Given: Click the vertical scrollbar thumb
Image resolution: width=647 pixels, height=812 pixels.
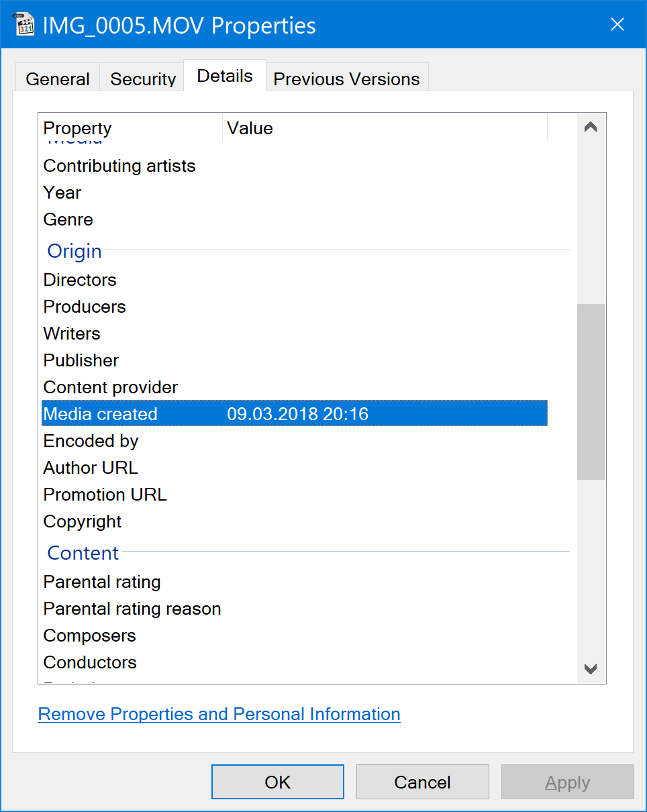Looking at the screenshot, I should pyautogui.click(x=591, y=391).
